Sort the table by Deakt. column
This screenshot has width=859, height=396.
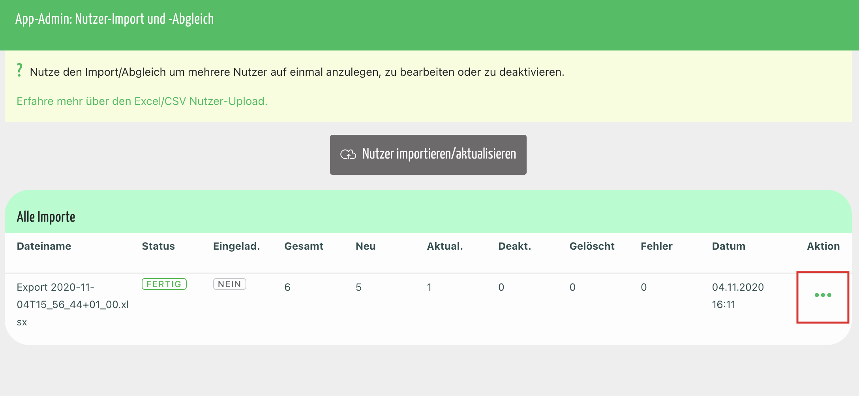coord(514,246)
